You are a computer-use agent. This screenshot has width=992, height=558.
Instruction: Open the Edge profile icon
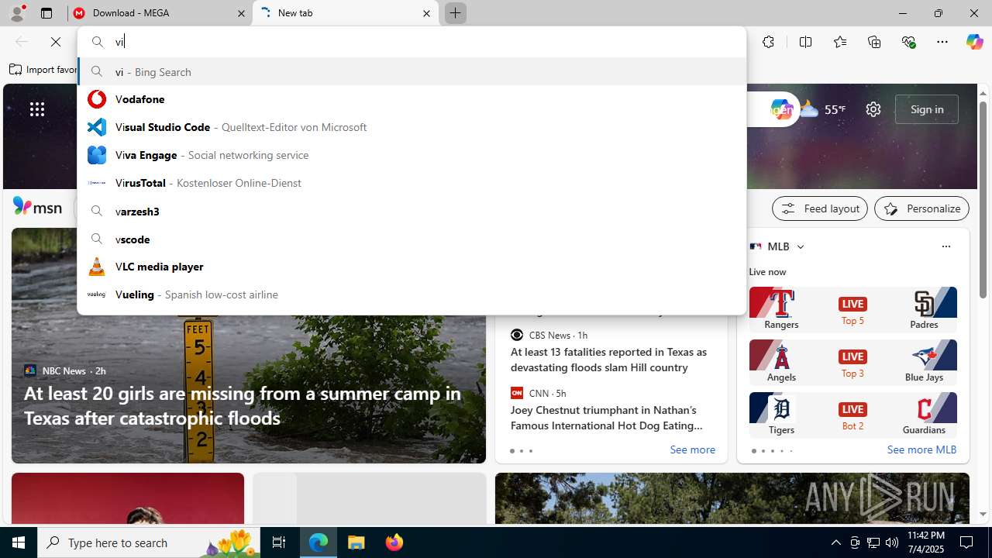[x=16, y=13]
